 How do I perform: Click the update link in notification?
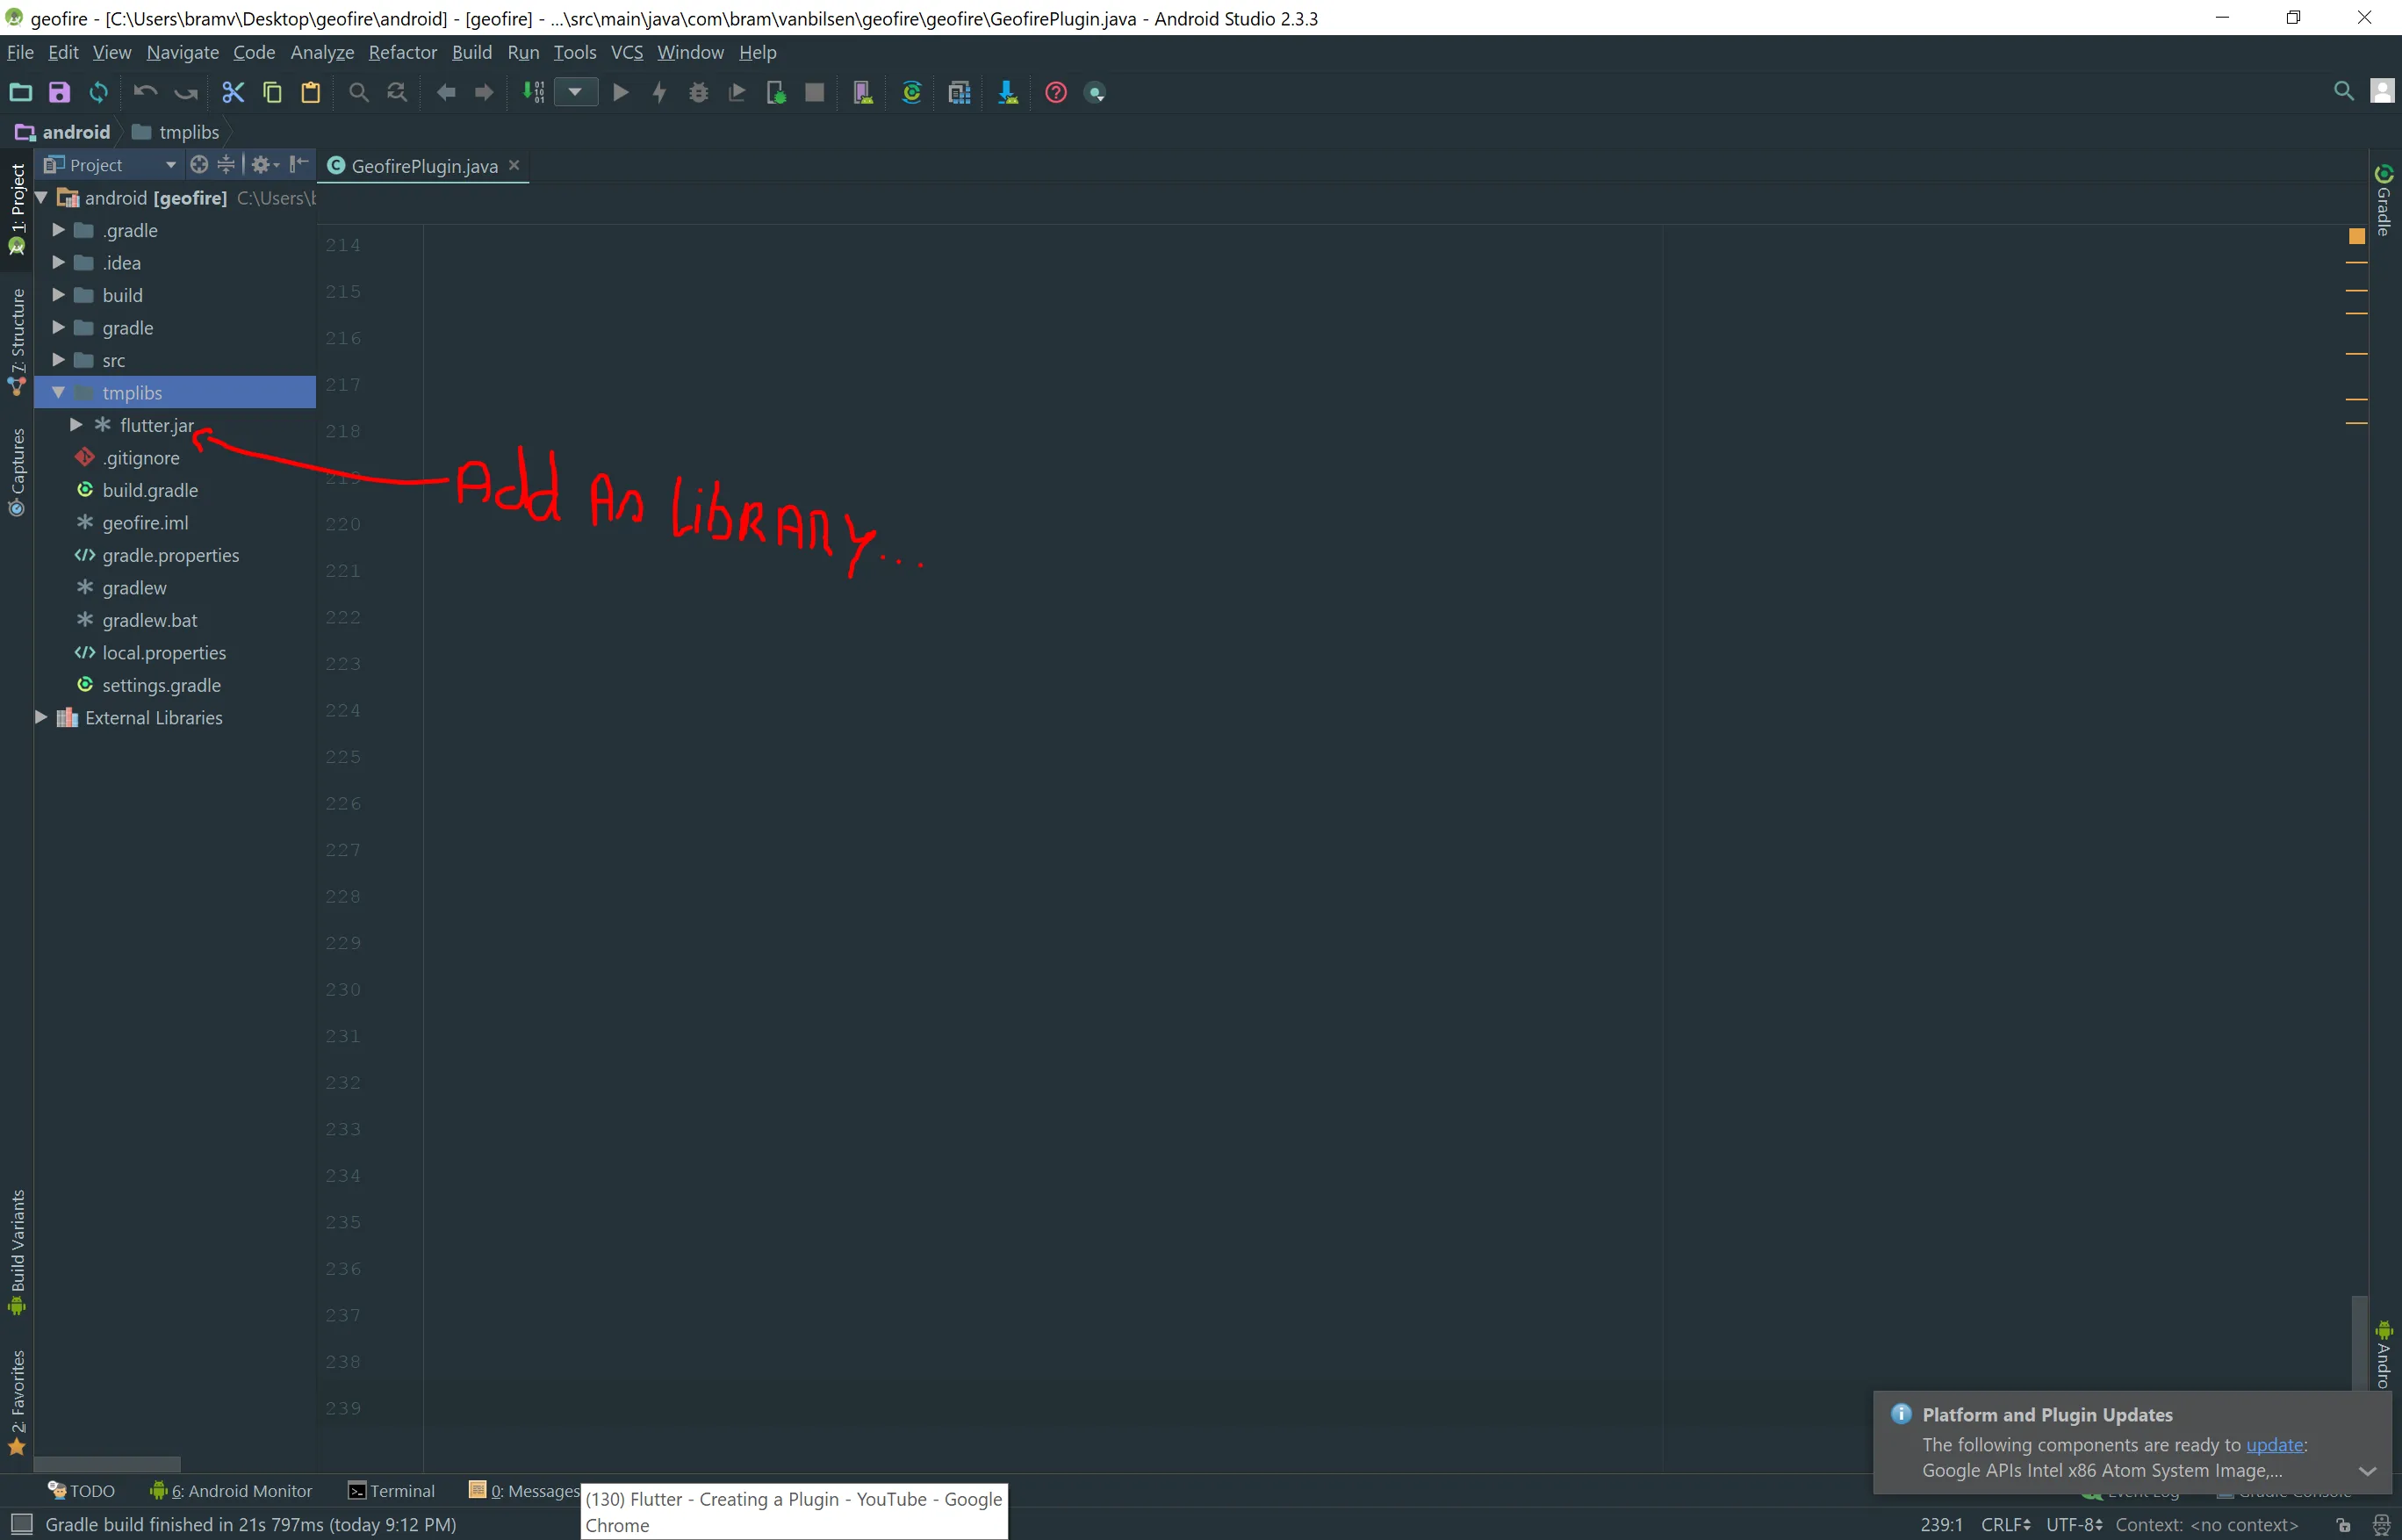pyautogui.click(x=2274, y=1445)
